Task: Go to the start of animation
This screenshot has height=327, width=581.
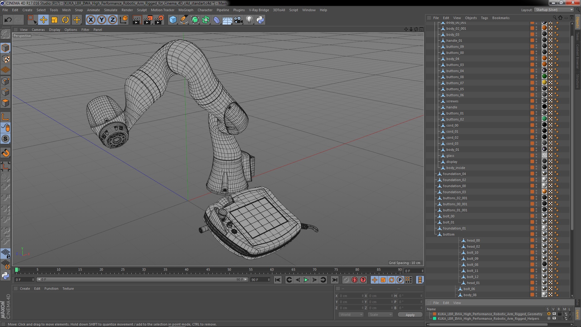Action: point(277,280)
